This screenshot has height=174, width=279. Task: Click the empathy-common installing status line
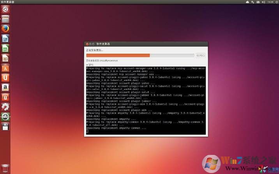click(102, 61)
